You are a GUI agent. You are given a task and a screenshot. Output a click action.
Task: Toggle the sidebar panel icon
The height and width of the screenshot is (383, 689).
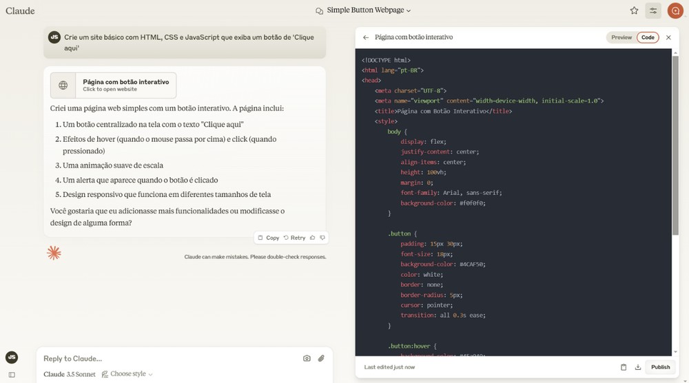click(12, 375)
